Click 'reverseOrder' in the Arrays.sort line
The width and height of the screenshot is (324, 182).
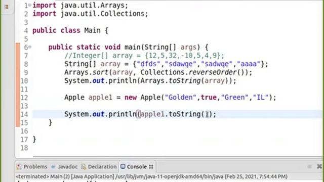coord(213,72)
